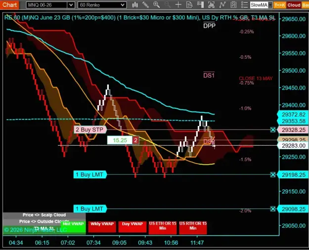
Task: Click the -0.25% level label
Action: pos(246,32)
